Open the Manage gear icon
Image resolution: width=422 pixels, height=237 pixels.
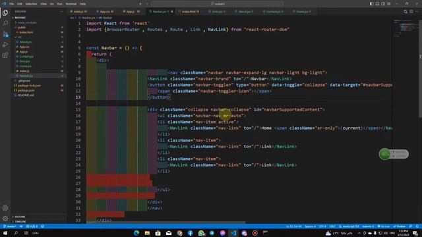click(x=5, y=219)
